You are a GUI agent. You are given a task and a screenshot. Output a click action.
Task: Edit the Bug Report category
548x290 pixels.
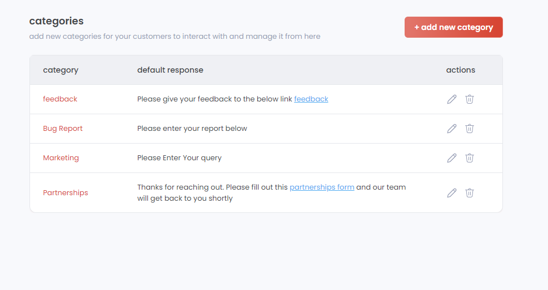[452, 129]
